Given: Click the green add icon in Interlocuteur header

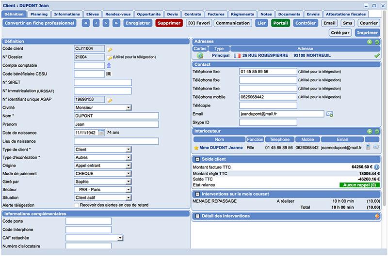Looking at the screenshot, I should pos(370,132).
